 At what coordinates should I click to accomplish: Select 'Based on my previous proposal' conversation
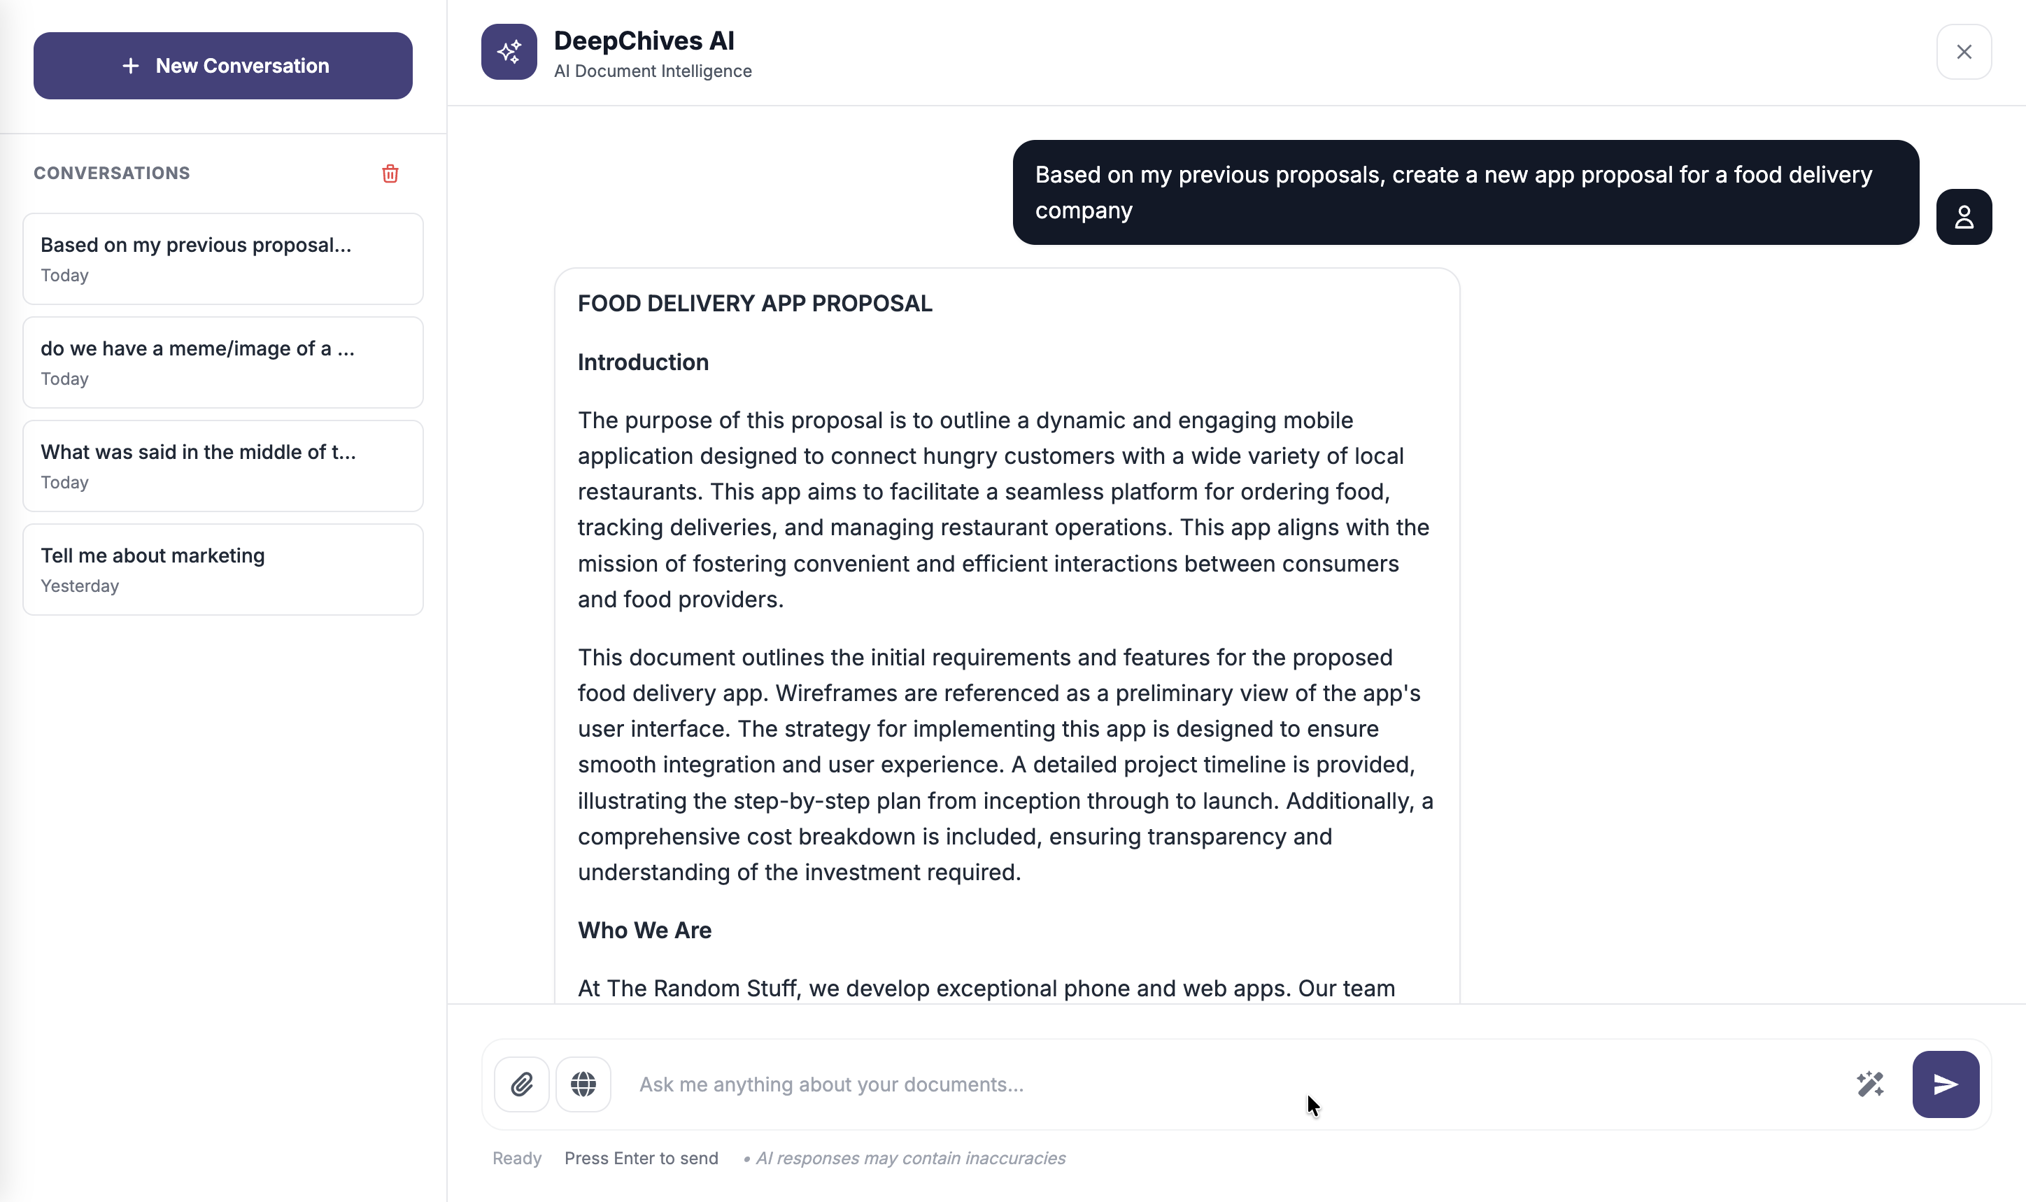click(x=222, y=258)
